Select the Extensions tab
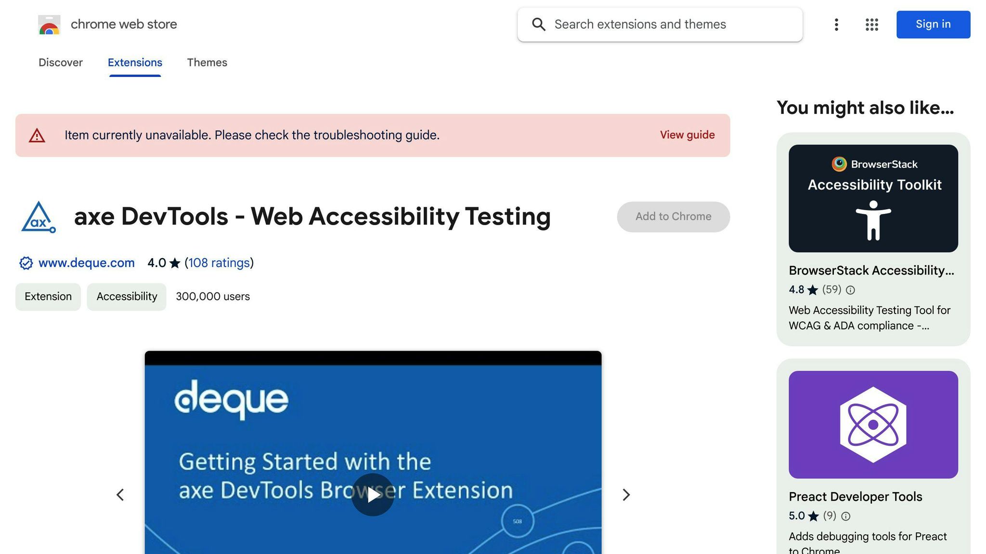Screen dimensions: 986x554 [x=135, y=63]
